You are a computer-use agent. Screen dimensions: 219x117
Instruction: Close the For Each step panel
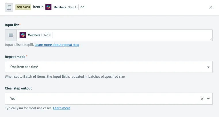tap(211, 7)
